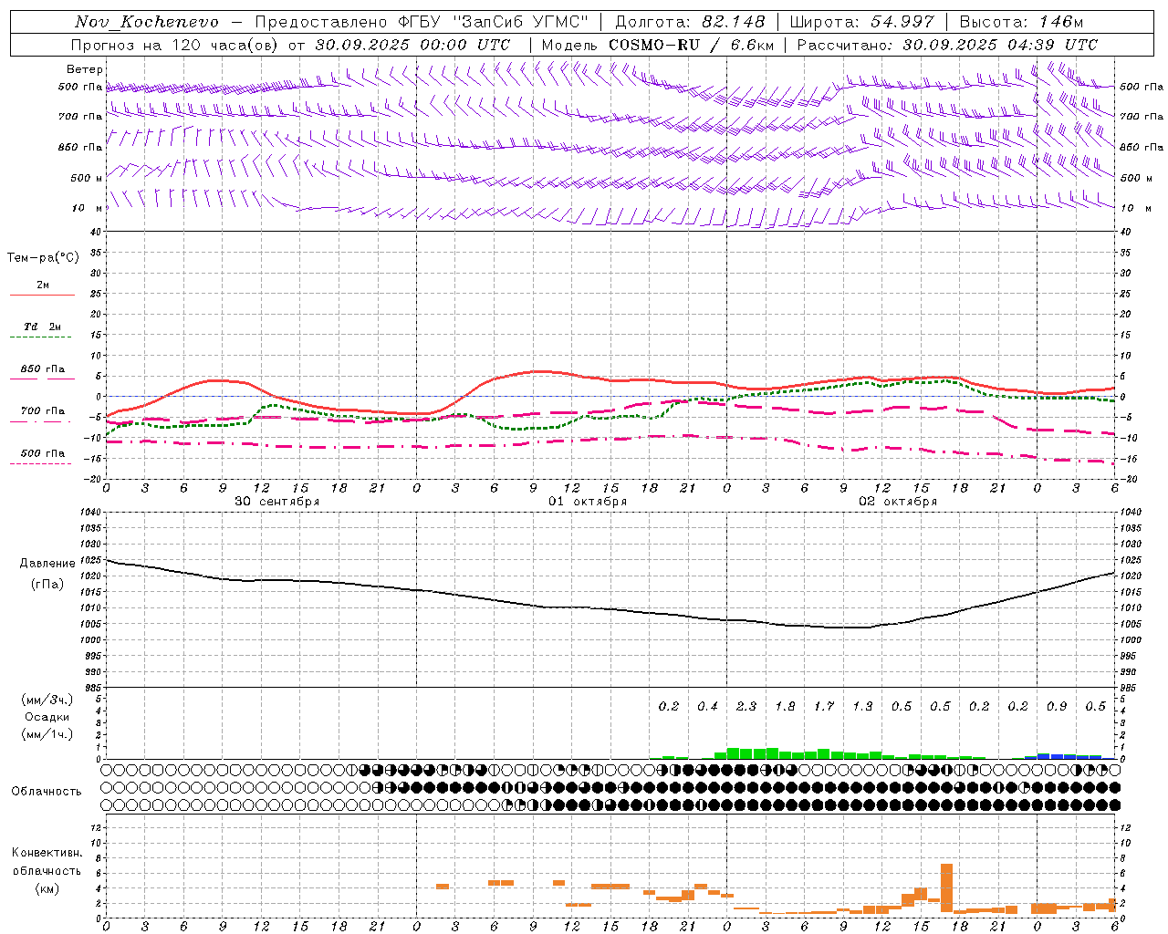
Task: Click the Тем-ра(°C) axis label
Action: (x=43, y=258)
